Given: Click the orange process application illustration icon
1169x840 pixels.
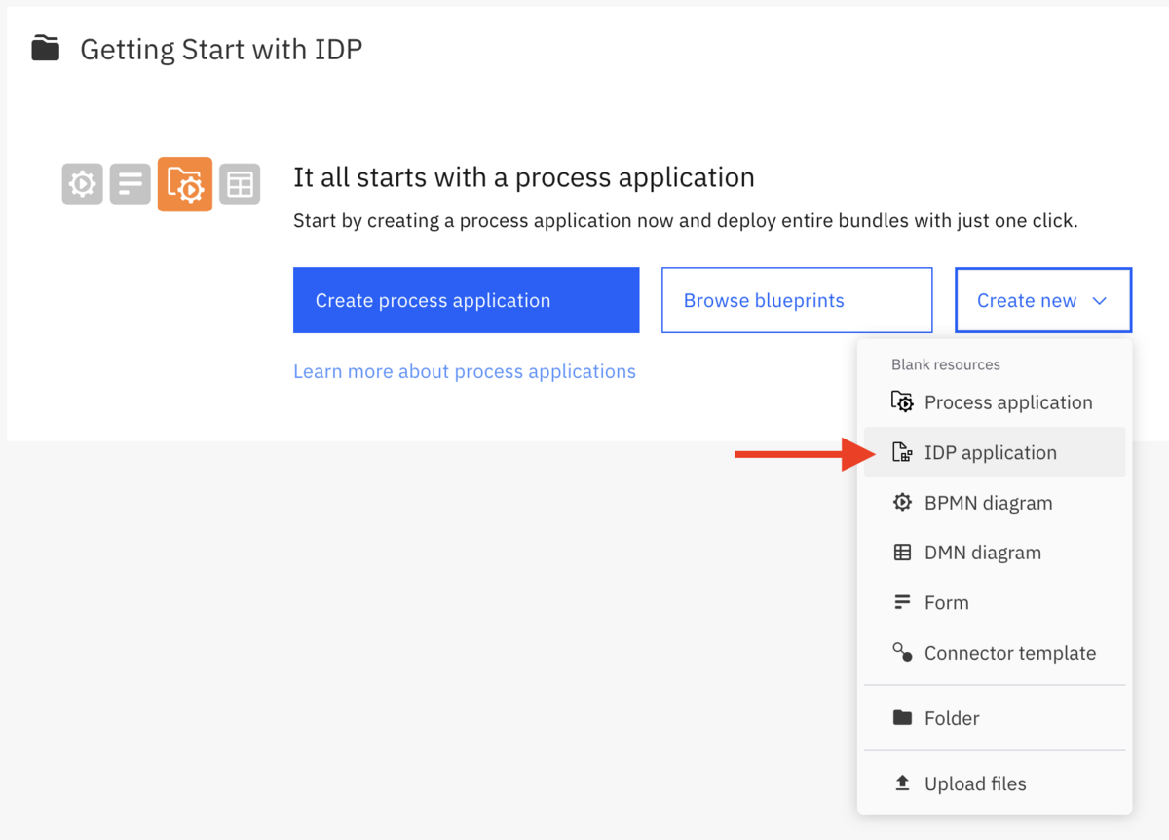Looking at the screenshot, I should (185, 184).
